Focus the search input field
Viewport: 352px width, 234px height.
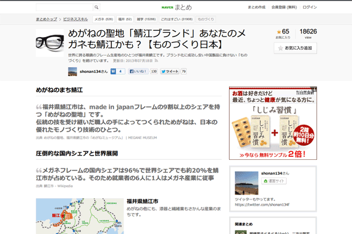coord(64,7)
